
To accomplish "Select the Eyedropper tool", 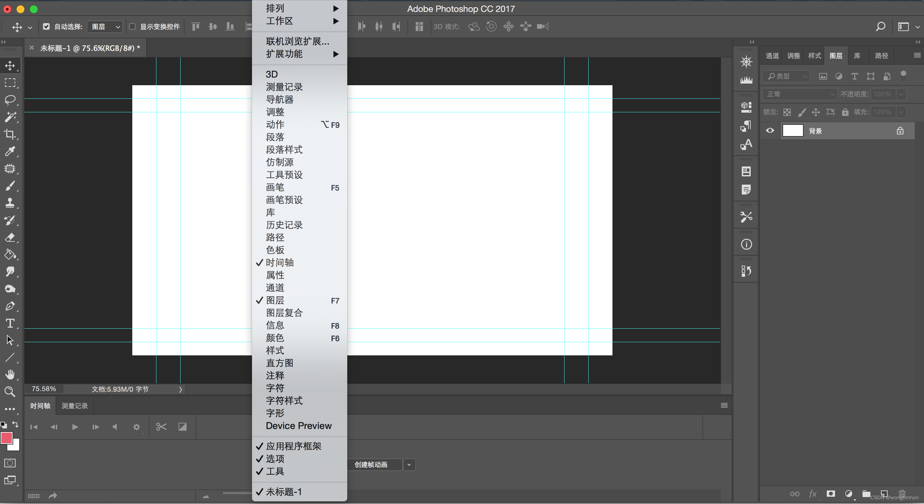I will click(x=10, y=151).
